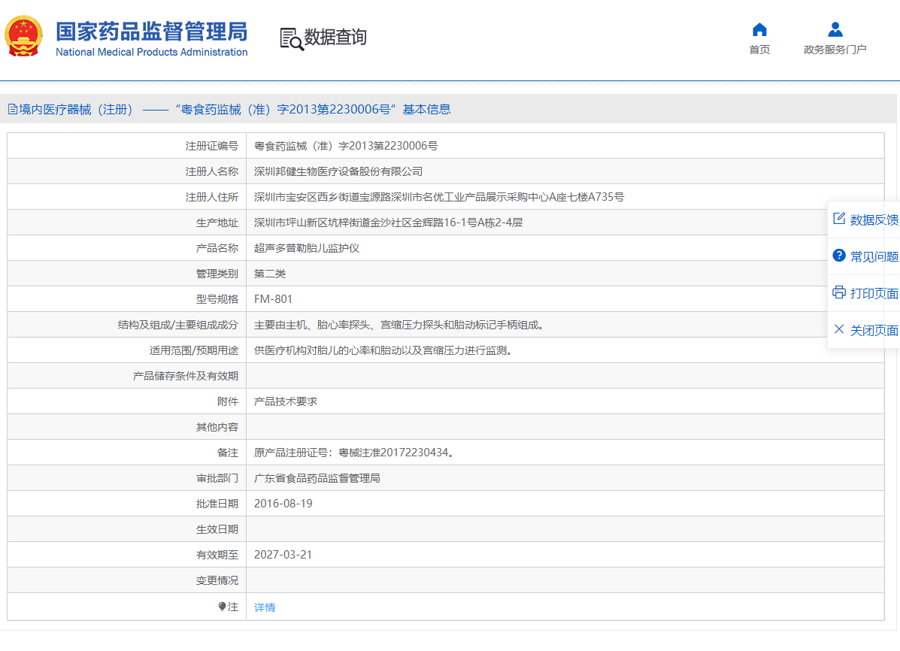Click the 结构及组成/主要组成成分 row label
Image resolution: width=900 pixels, height=651 pixels.
178,325
